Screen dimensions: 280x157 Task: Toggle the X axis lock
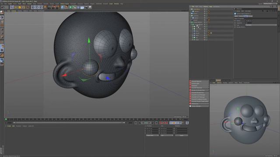tap(33, 7)
